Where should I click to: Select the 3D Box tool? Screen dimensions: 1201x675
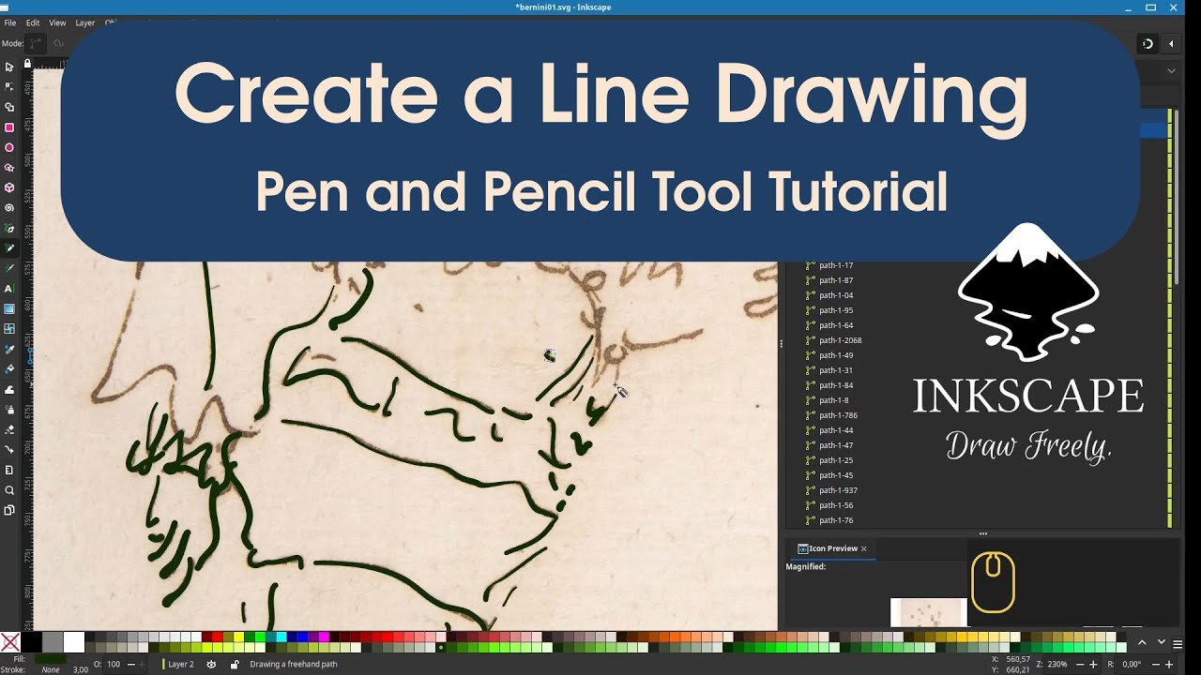pyautogui.click(x=9, y=187)
